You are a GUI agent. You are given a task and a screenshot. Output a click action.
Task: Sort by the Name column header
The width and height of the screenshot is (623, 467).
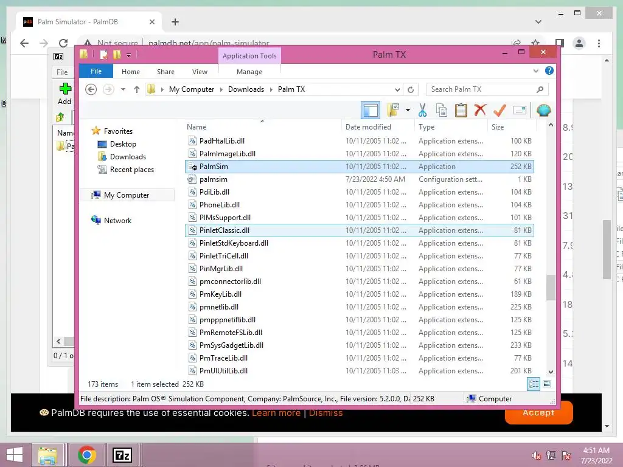tap(263, 126)
